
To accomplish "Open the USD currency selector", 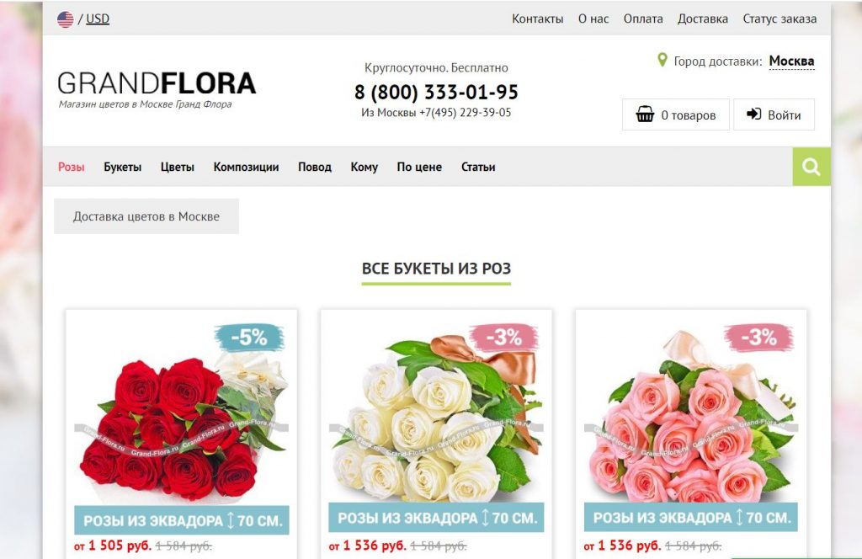I will [98, 19].
